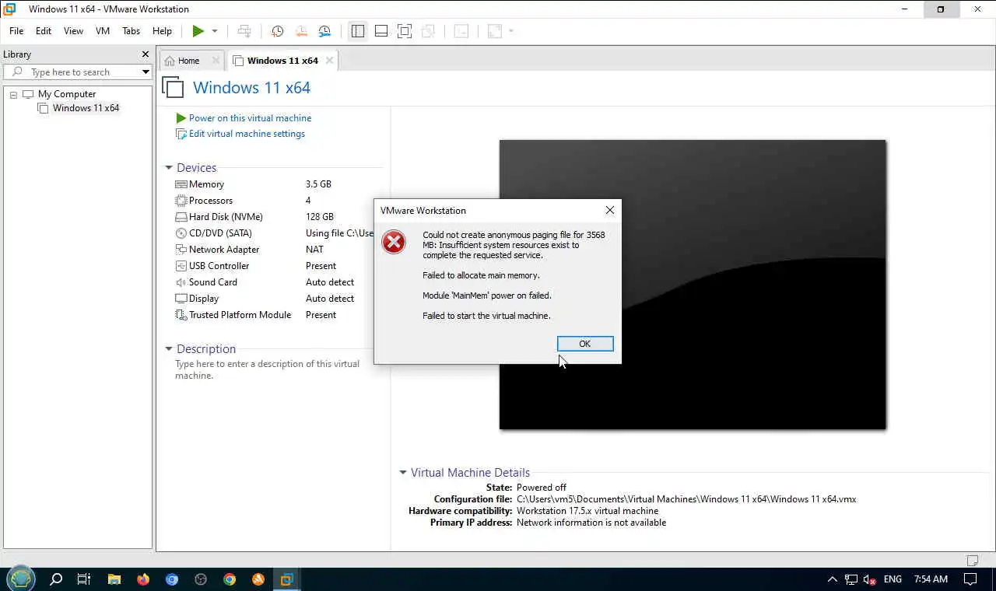Viewport: 996px width, 591px height.
Task: Collapse the Description section
Action: tap(168, 349)
